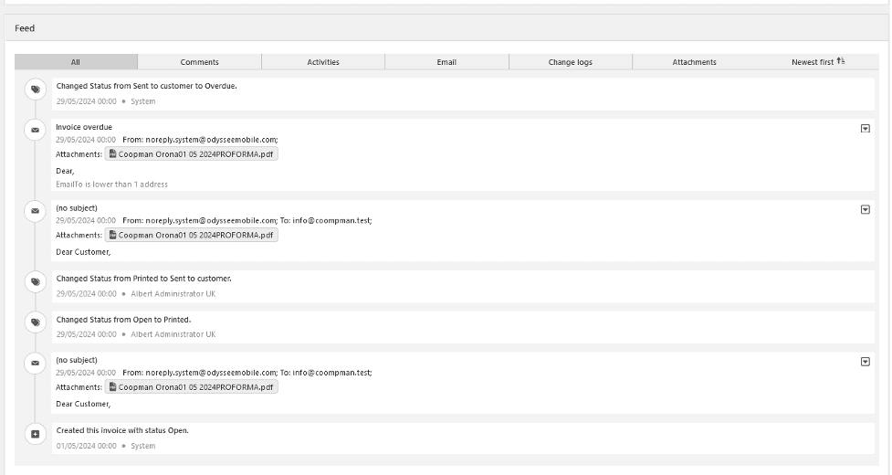Click plus icon of Created this invoice entry
This screenshot has width=892, height=475.
(x=36, y=434)
